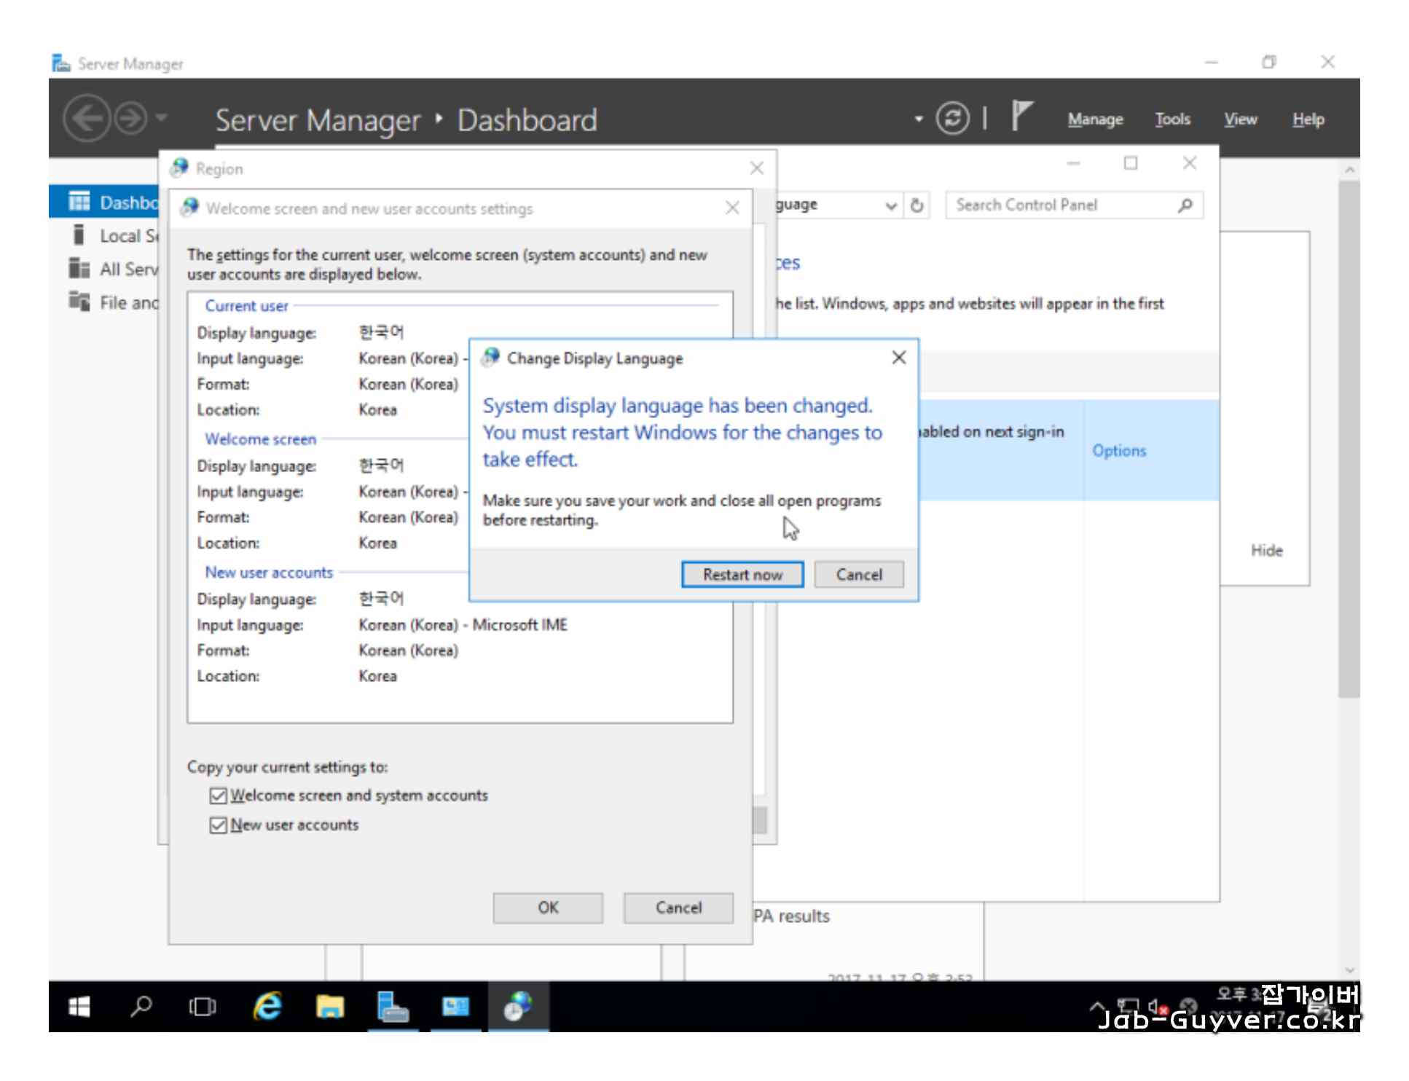Expand the navigation history dropdown arrow
The image size is (1409, 1081).
(162, 118)
